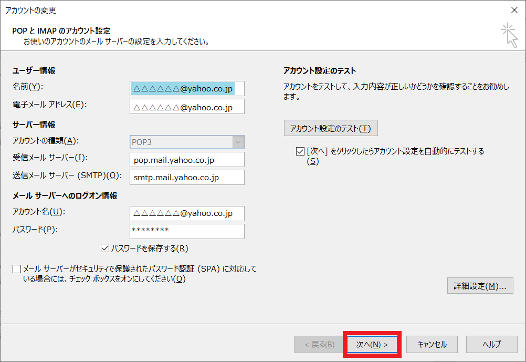Focus the 名前(Y) input field
Viewport: 526px width, 362px height.
(187, 89)
